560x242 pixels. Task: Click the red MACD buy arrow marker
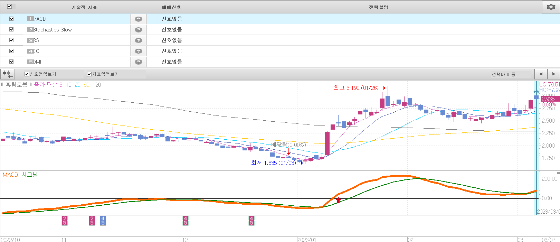coord(338,200)
